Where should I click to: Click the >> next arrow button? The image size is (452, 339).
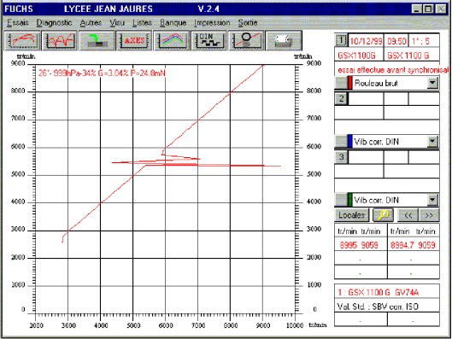[429, 215]
